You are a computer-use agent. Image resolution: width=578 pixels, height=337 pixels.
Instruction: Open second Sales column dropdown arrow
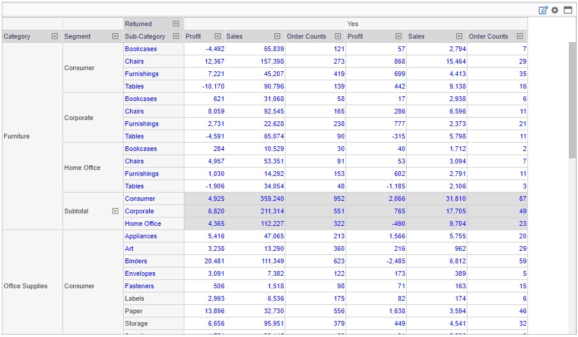[459, 36]
